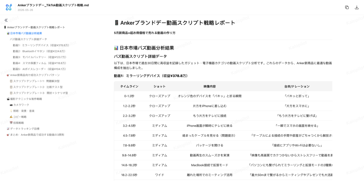This screenshot has height=181, width=364.
Task: Click the タイムライン column header
Action: 129,86
